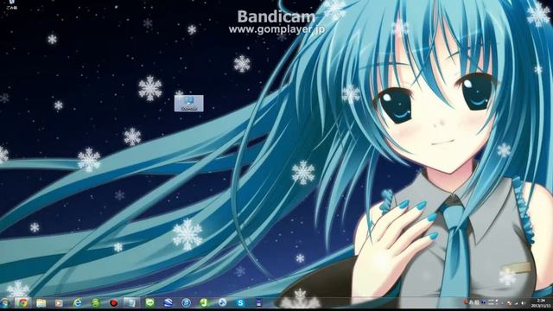Open the Recycle Bin desktop icon

[11, 4]
